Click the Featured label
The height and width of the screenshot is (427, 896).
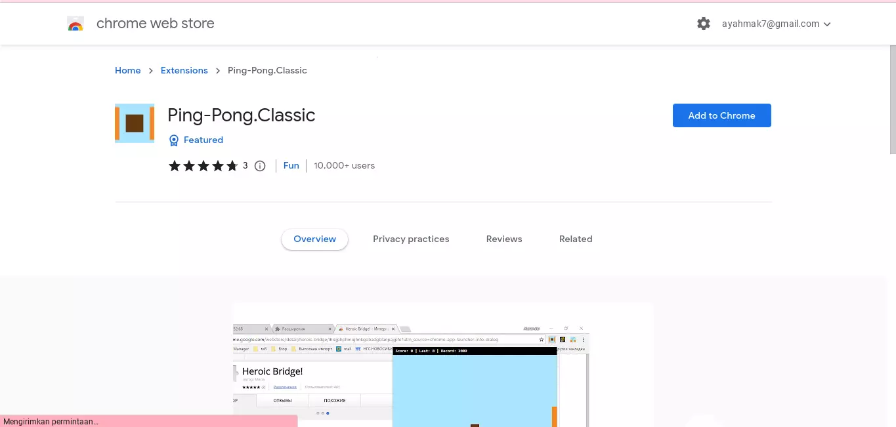pos(203,140)
